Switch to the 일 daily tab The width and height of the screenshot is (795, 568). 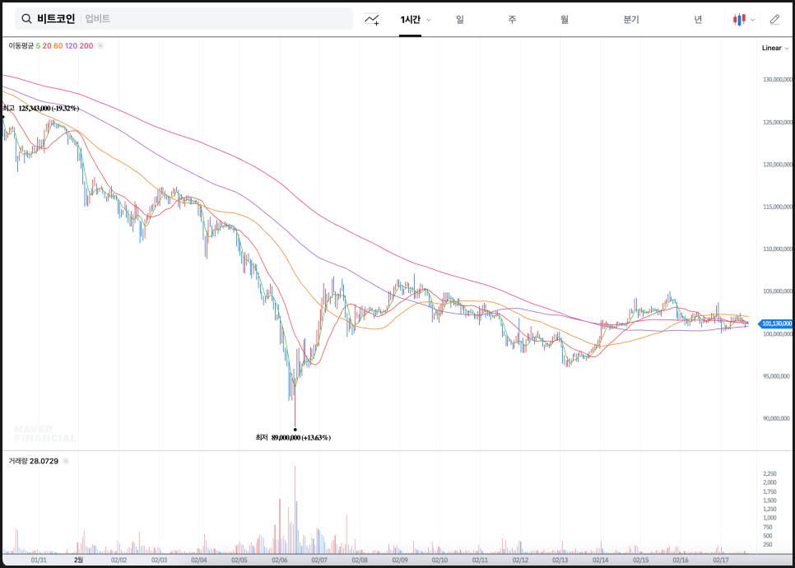coord(460,19)
